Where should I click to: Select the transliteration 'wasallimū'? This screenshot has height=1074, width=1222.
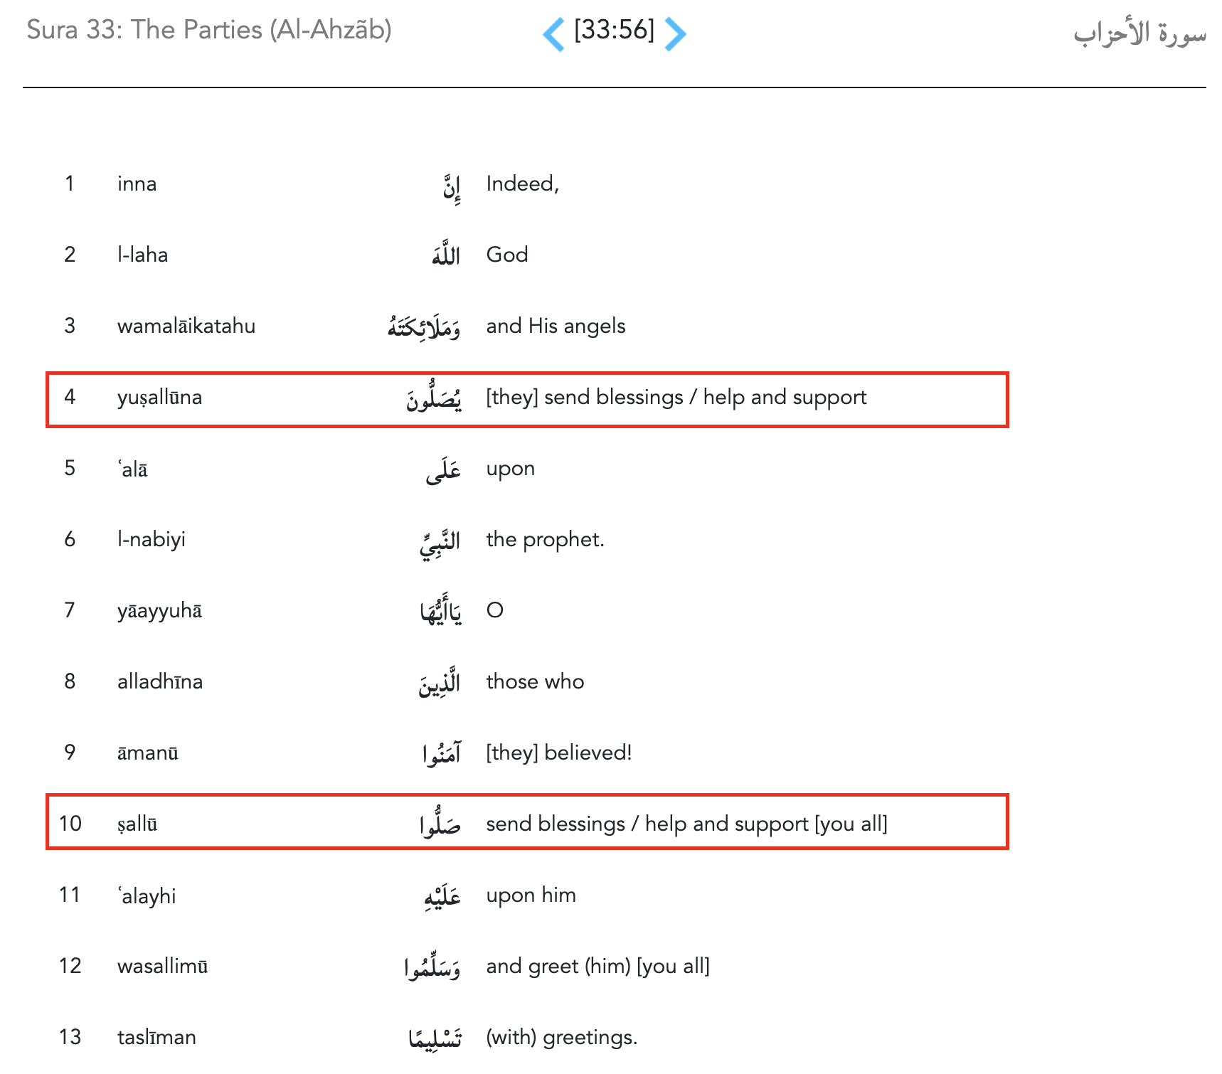(x=162, y=967)
